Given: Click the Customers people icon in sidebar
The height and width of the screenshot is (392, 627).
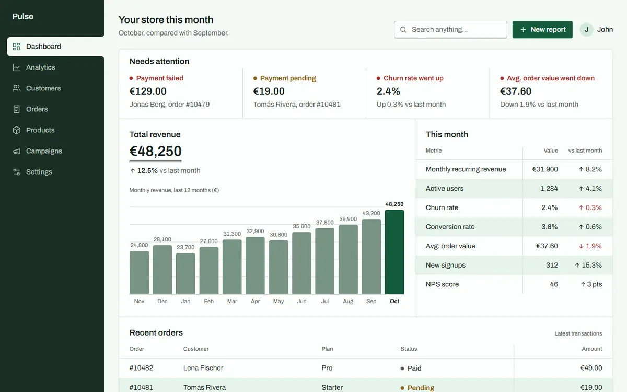Looking at the screenshot, I should coord(17,88).
